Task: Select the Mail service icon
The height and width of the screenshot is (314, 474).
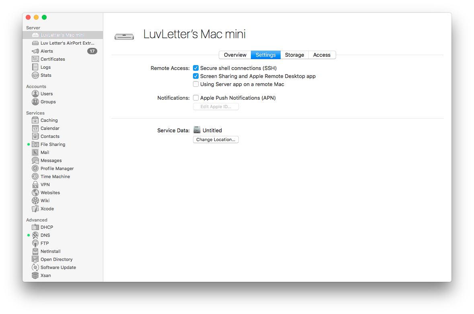Action: tap(35, 153)
